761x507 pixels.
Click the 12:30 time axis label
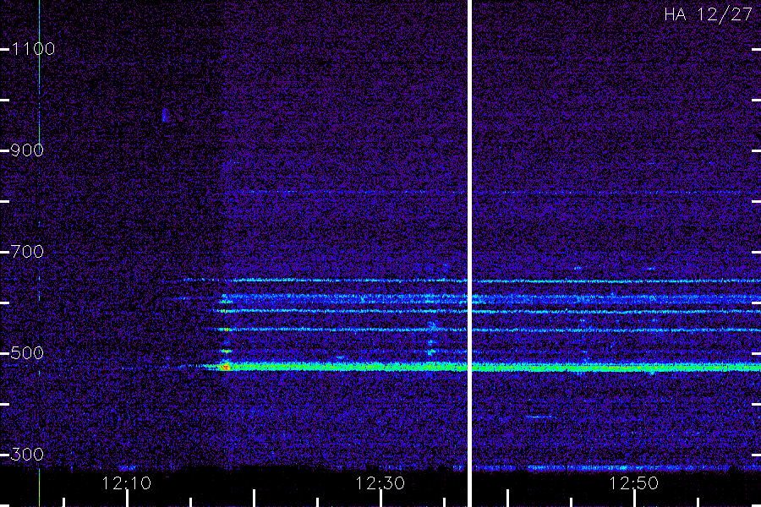coord(380,483)
